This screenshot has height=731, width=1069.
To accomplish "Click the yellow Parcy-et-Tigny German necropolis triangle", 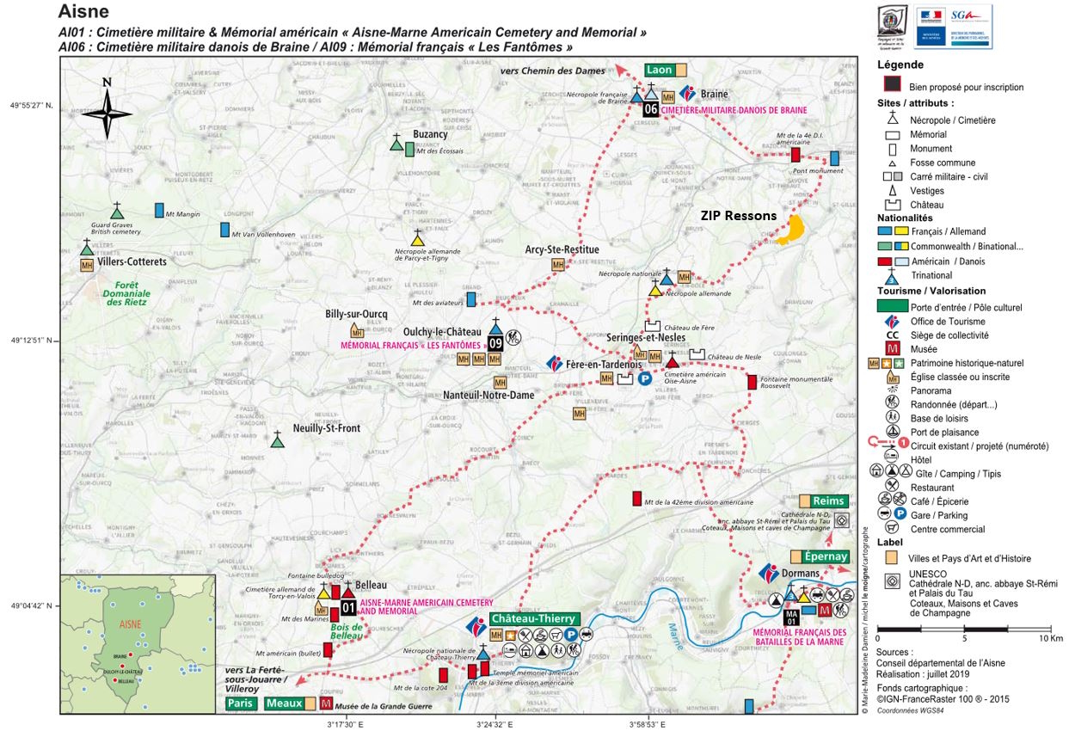I will (x=417, y=240).
